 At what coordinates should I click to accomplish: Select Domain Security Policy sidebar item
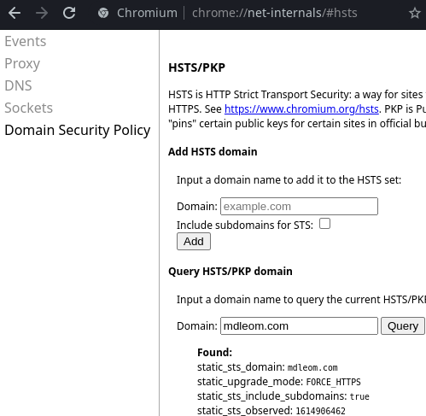click(78, 131)
